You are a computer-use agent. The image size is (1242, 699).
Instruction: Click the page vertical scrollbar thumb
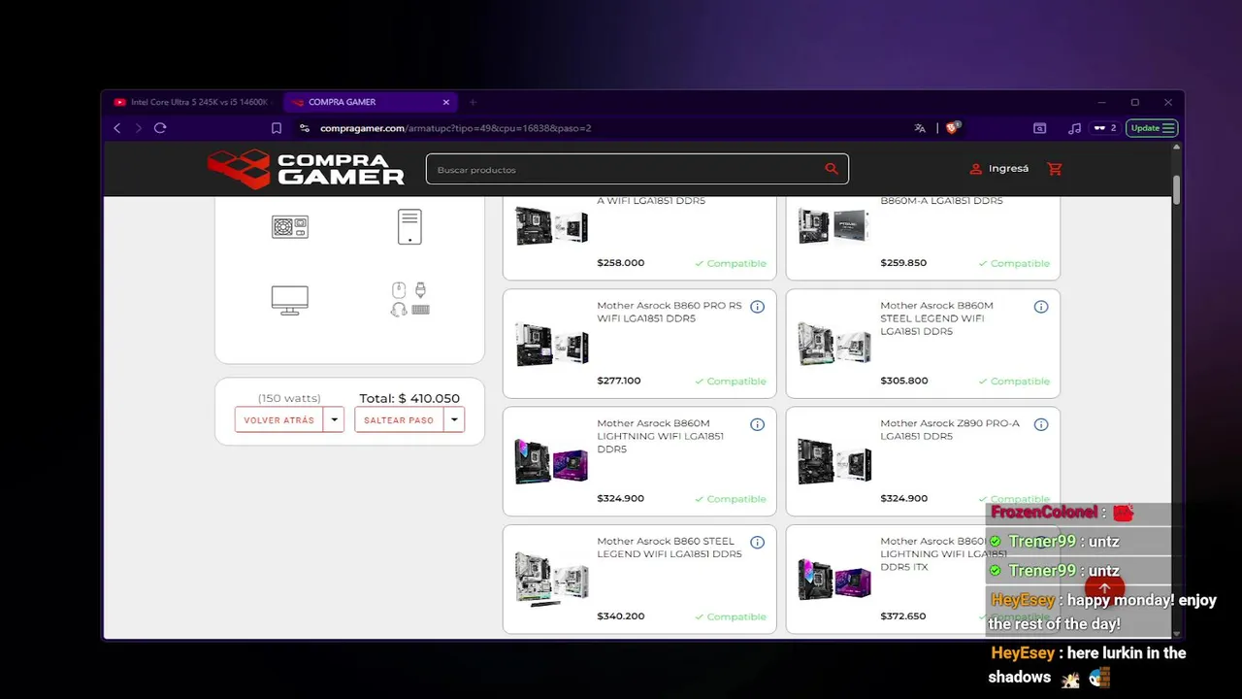pos(1177,189)
